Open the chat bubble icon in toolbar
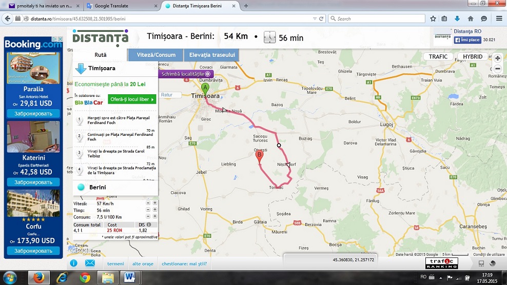The width and height of the screenshot is (507, 285). click(x=484, y=19)
